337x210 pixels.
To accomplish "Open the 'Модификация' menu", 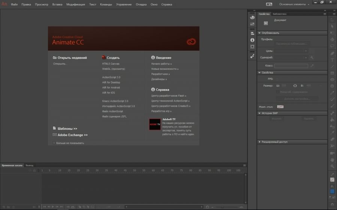I will 76,4.
